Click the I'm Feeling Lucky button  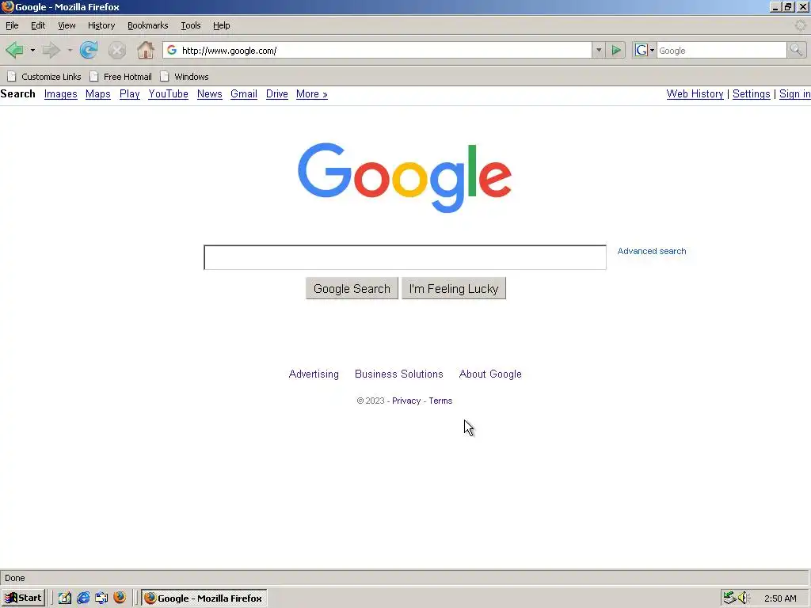(x=454, y=288)
